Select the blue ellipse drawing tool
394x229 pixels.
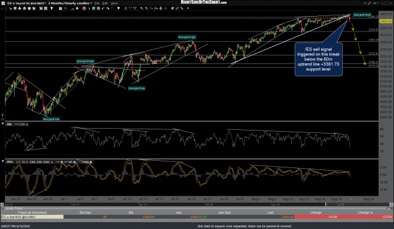click(112, 9)
